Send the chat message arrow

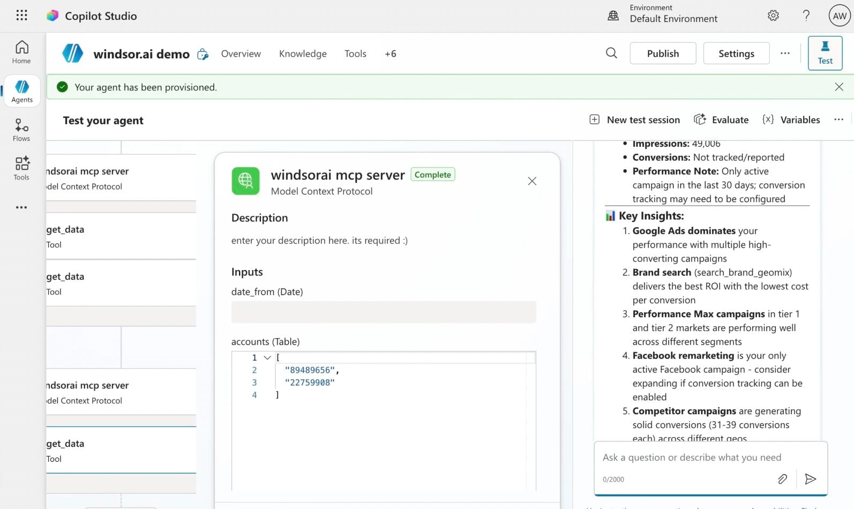coord(811,479)
